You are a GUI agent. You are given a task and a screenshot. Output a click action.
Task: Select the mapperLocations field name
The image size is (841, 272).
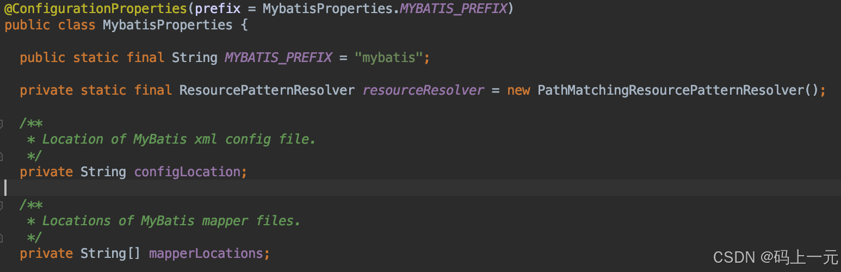tap(206, 254)
